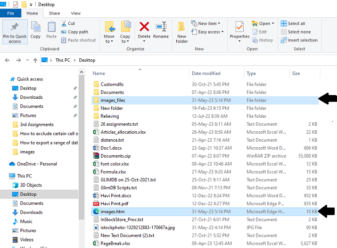Expand the Open button dropdown arrow
The width and height of the screenshot is (337, 248).
click(273, 24)
